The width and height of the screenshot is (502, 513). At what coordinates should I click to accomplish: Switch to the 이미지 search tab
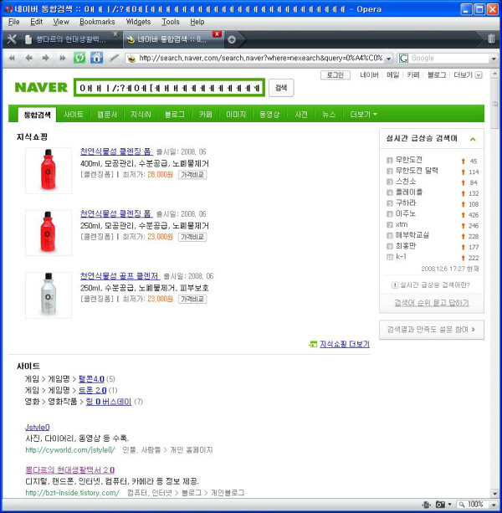click(x=236, y=115)
